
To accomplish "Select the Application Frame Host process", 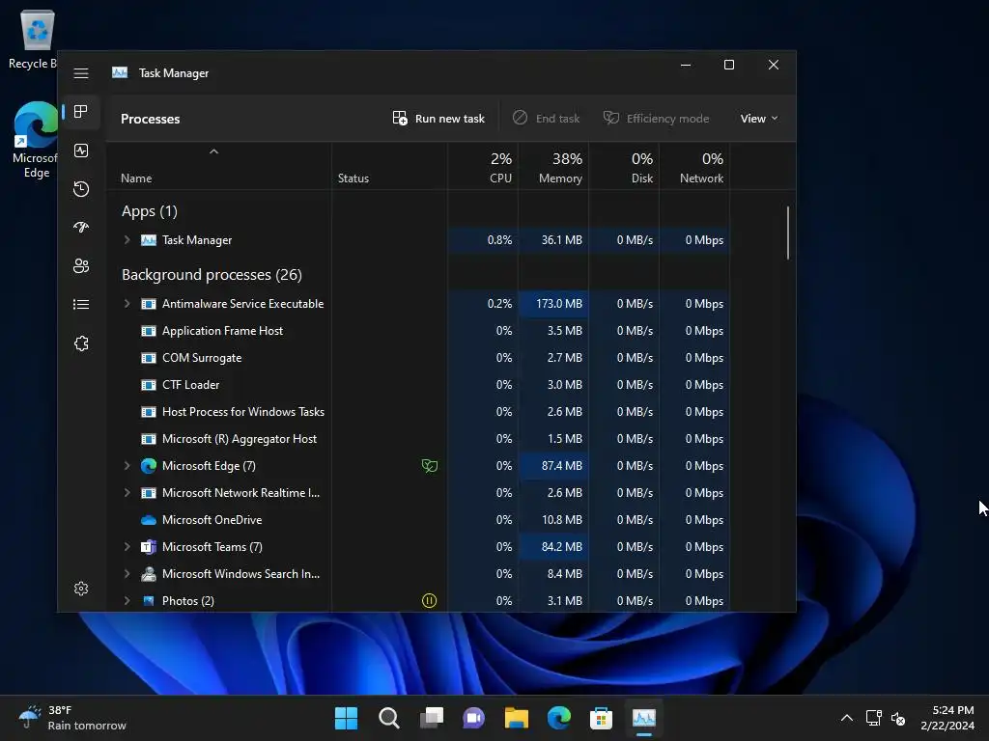I will (419, 331).
